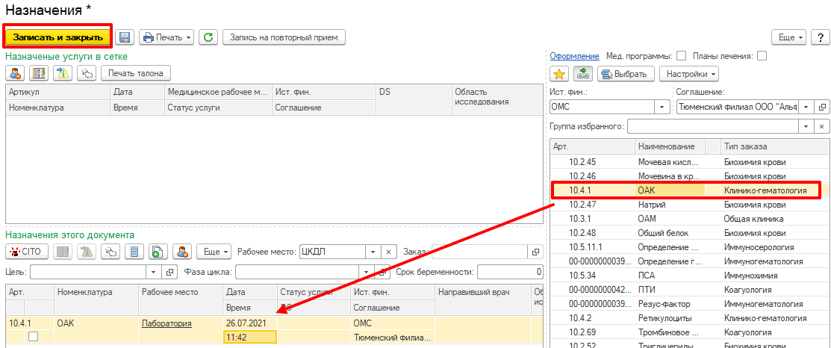Open the Лаборатория link in OAK row
The height and width of the screenshot is (348, 831).
(x=166, y=323)
